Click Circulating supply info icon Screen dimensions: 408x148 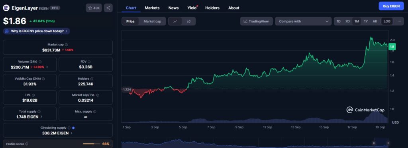pos(69,128)
